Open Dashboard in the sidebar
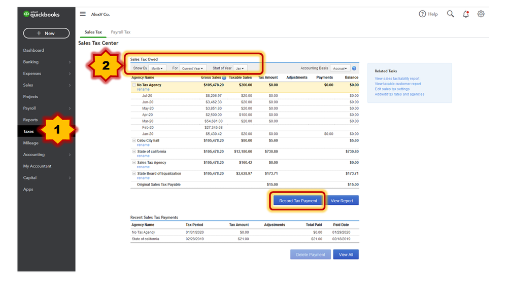The height and width of the screenshot is (295, 507). [x=33, y=50]
